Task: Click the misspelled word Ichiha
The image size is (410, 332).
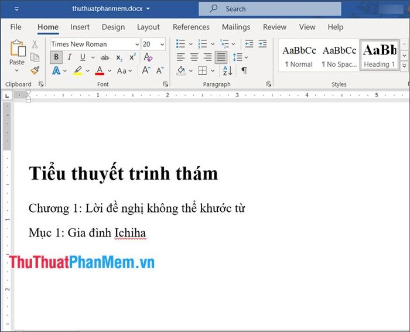Action: (130, 232)
